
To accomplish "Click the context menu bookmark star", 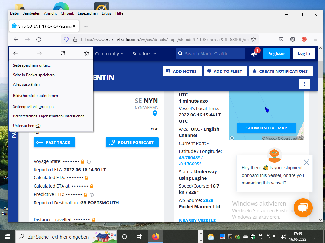I will pos(87,53).
